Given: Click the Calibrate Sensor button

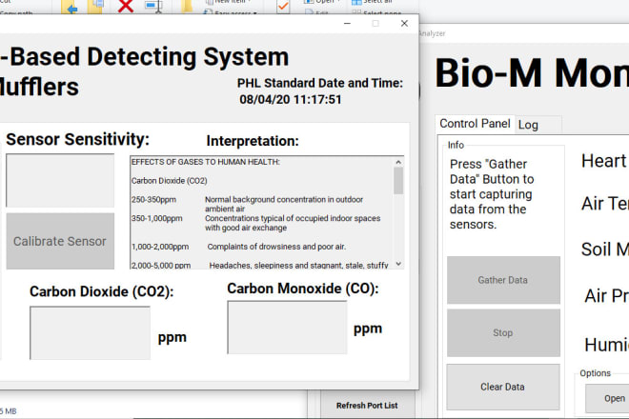Looking at the screenshot, I should (60, 241).
